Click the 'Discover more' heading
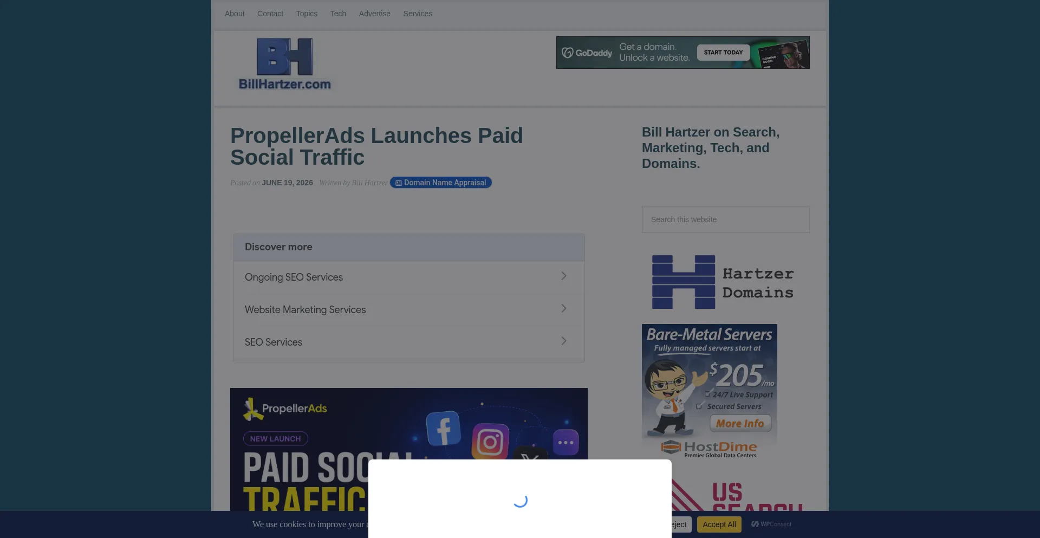Viewport: 1040px width, 538px height. coord(278,247)
